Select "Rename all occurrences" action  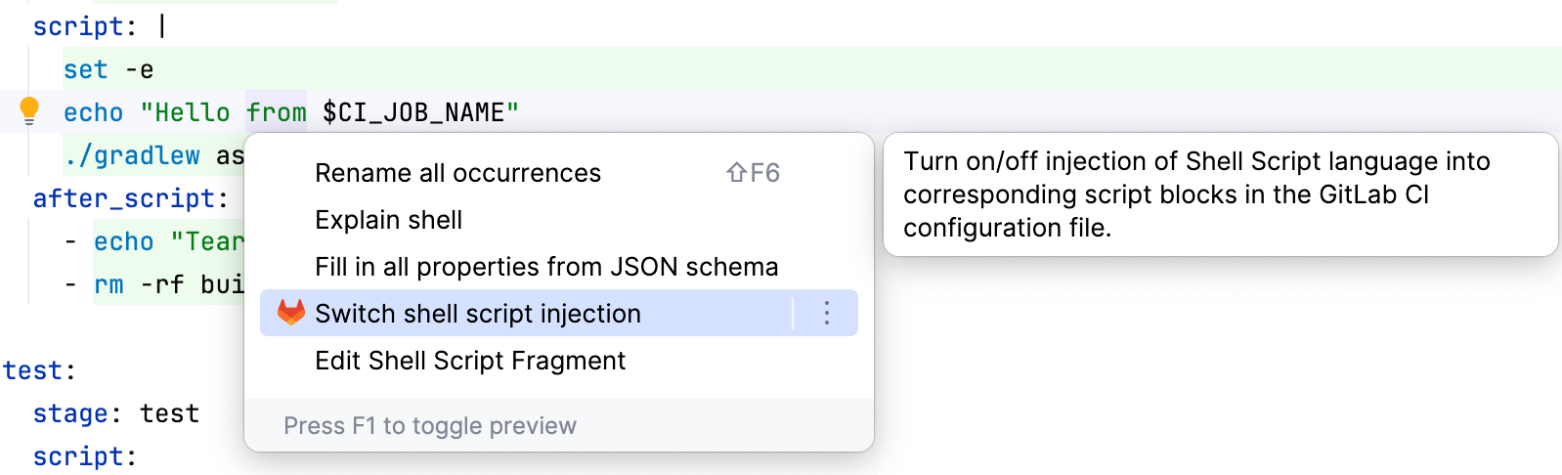(457, 173)
